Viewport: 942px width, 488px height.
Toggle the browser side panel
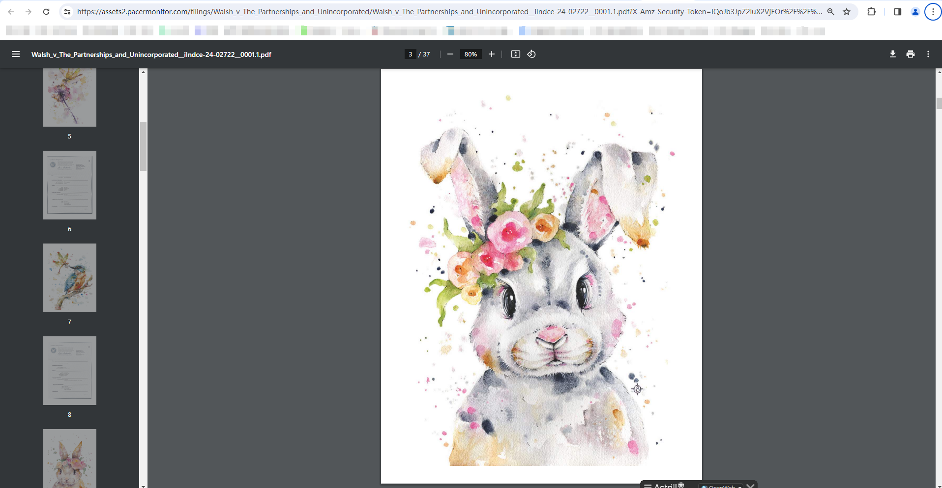click(x=897, y=12)
